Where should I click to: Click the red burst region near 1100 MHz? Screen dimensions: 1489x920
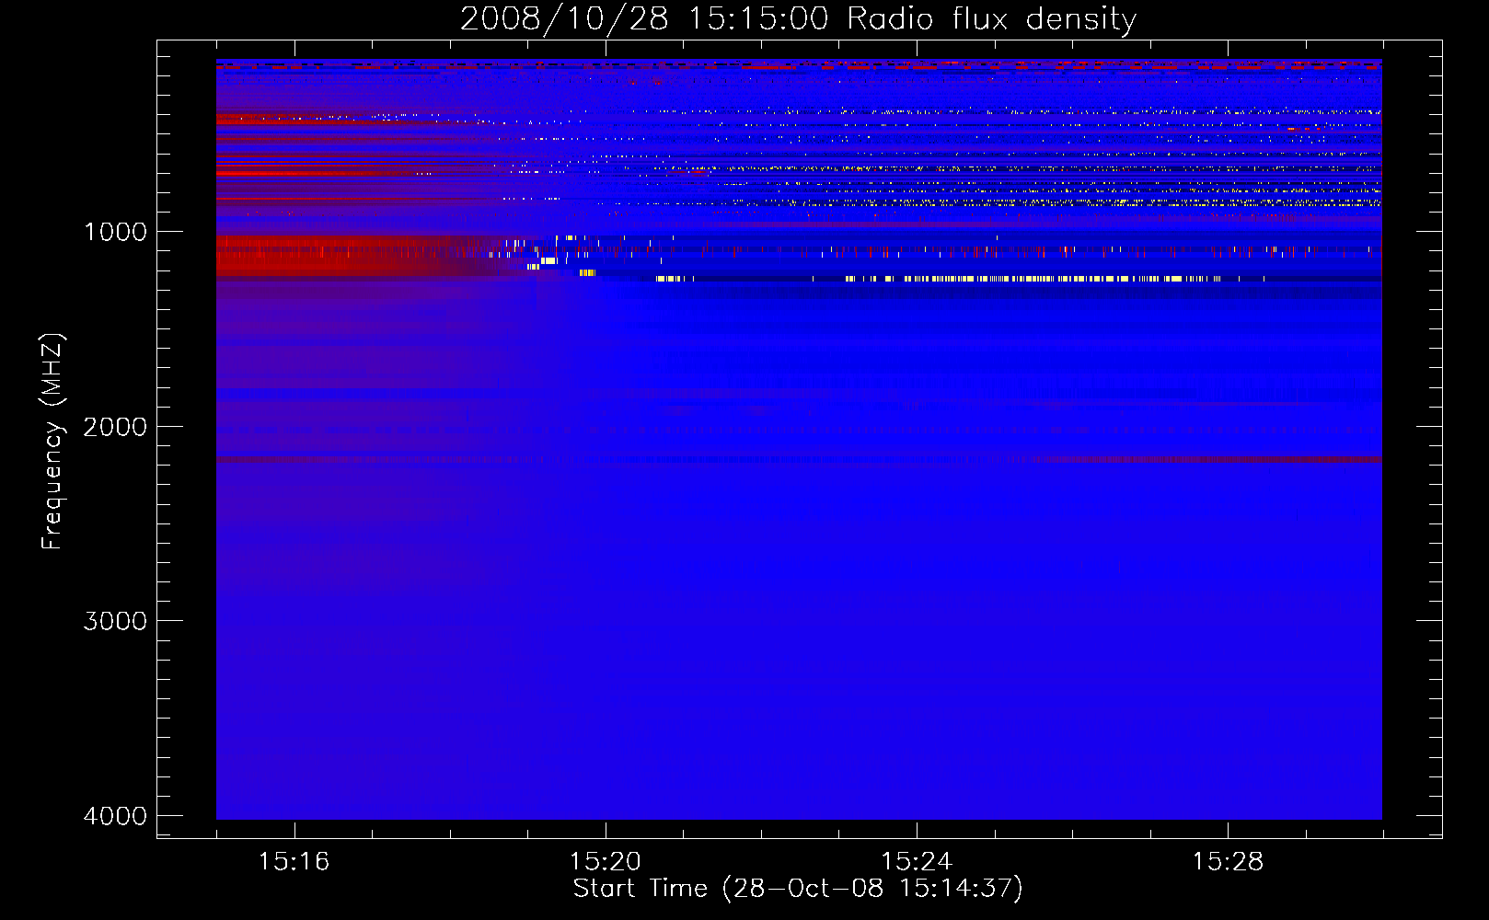359,255
